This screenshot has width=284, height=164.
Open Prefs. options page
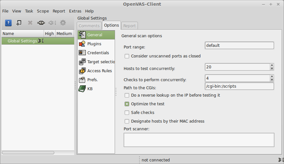click(x=96, y=80)
